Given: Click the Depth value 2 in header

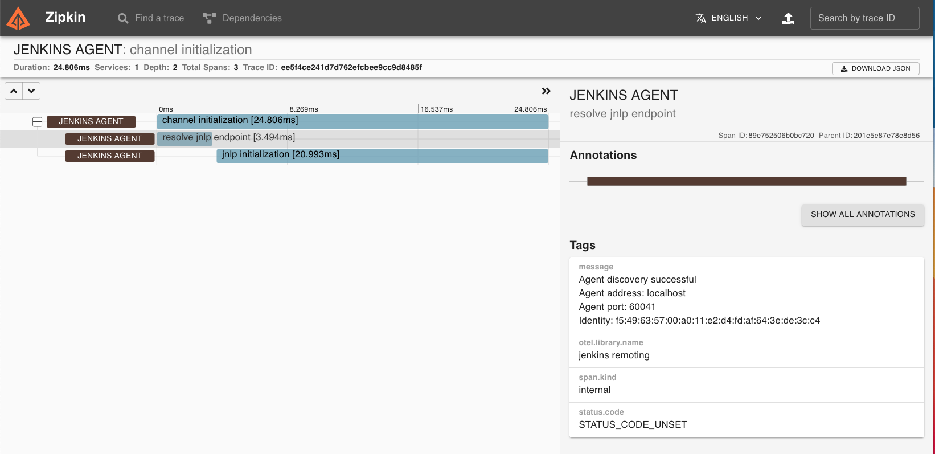Looking at the screenshot, I should coord(175,68).
